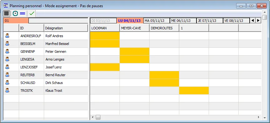The height and width of the screenshot is (123, 270).
Task: Select the DI 03/11/13 date tab
Action: coord(103,21)
